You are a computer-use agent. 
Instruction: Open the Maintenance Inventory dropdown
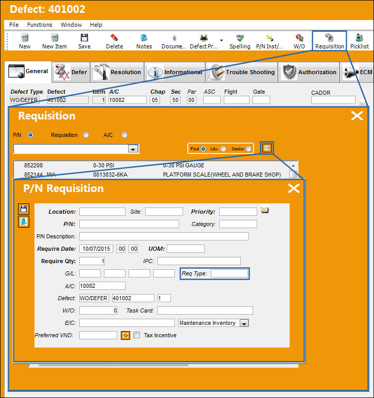coord(244,323)
